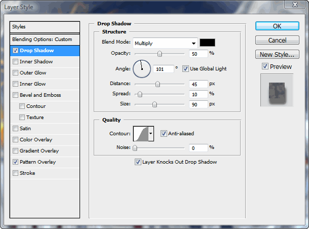Click the OK button
Screen dimensions: 309x229
pyautogui.click(x=277, y=26)
